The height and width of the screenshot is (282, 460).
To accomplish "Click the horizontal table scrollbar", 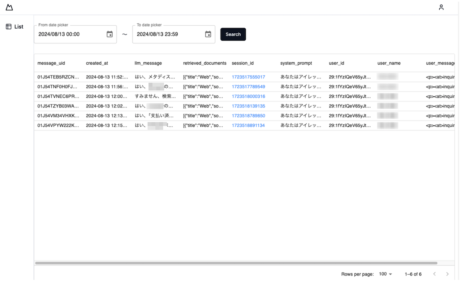I will pyautogui.click(x=236, y=263).
